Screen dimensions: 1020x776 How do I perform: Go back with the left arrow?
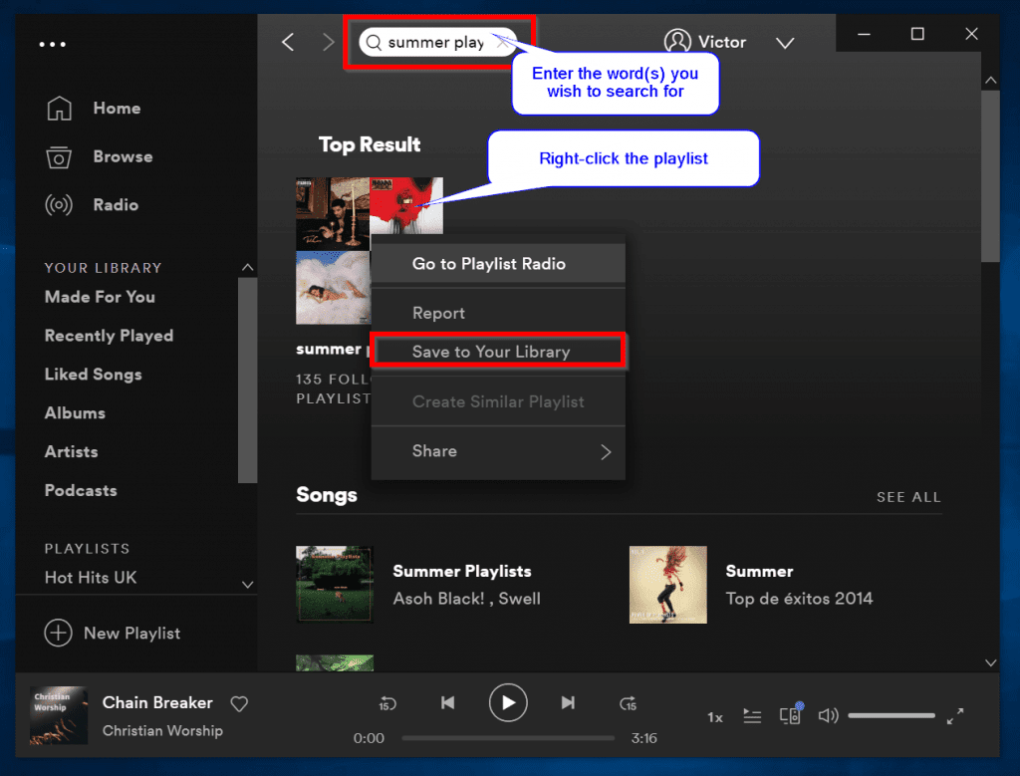coord(288,42)
